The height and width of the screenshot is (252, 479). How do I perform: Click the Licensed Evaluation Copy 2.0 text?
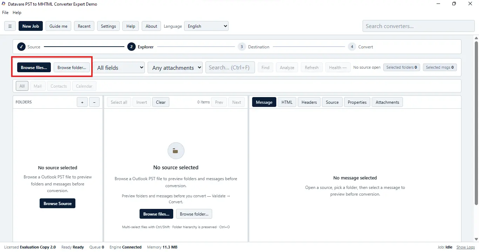[30, 247]
